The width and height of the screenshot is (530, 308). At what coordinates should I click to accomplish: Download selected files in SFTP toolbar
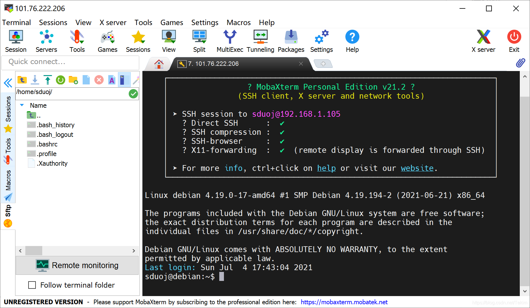[35, 80]
